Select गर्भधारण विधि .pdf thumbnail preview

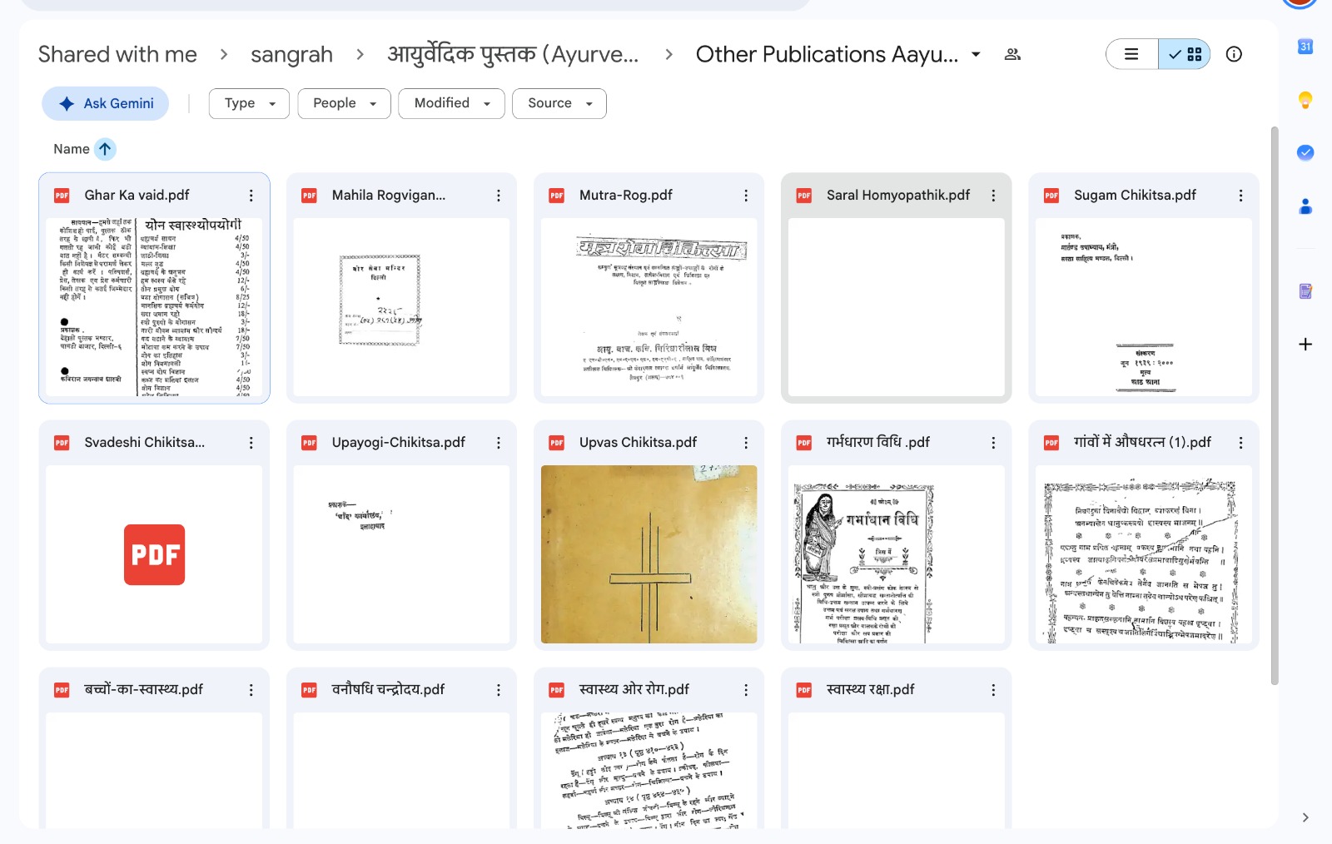pos(896,554)
